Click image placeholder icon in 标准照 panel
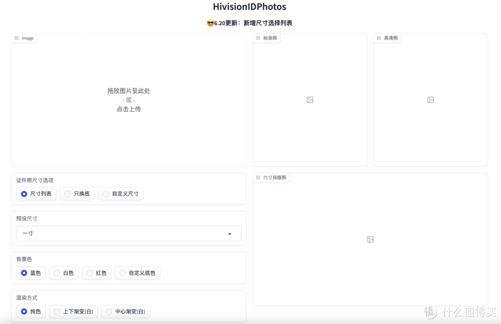501x324 pixels. (x=310, y=100)
